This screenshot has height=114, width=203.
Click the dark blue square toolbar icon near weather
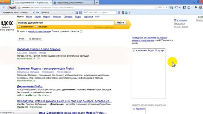(x=185, y=7)
